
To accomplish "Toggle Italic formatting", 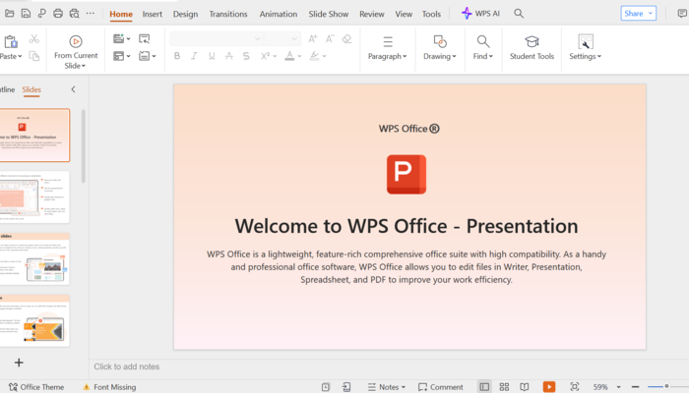I will (x=194, y=56).
